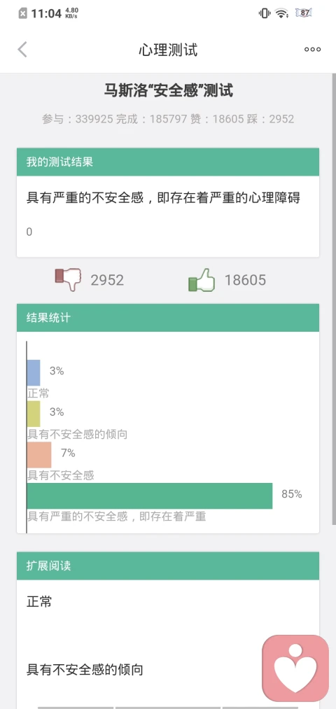Open 具有不安全感的倾向 reading entry
The image size is (336, 709).
click(x=85, y=670)
